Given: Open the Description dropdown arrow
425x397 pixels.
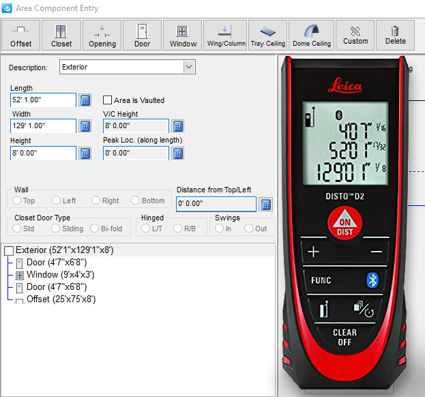Looking at the screenshot, I should (x=189, y=67).
